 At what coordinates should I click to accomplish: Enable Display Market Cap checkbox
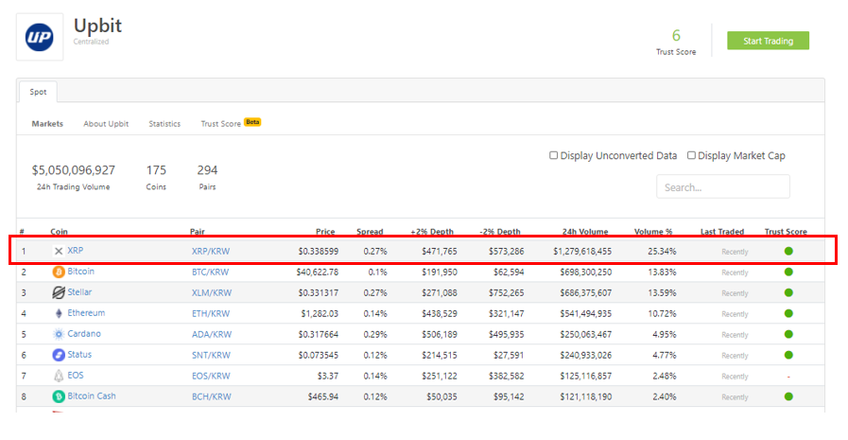(x=691, y=155)
